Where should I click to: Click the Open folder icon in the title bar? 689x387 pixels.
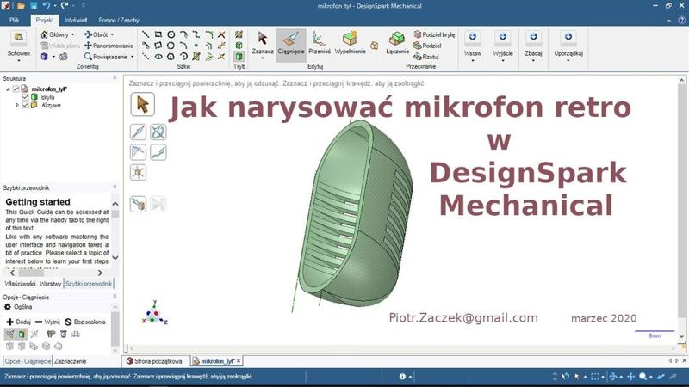20,6
